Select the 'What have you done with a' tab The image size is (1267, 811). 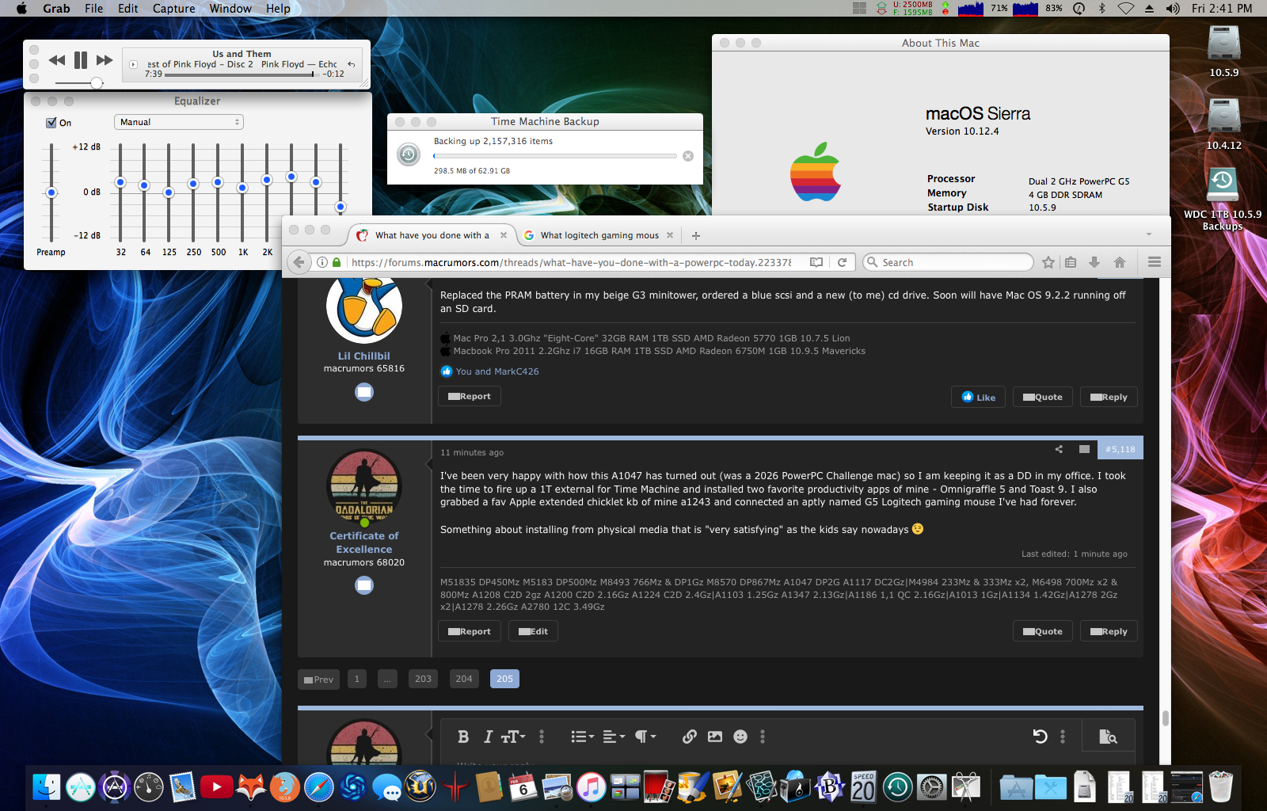click(x=432, y=235)
